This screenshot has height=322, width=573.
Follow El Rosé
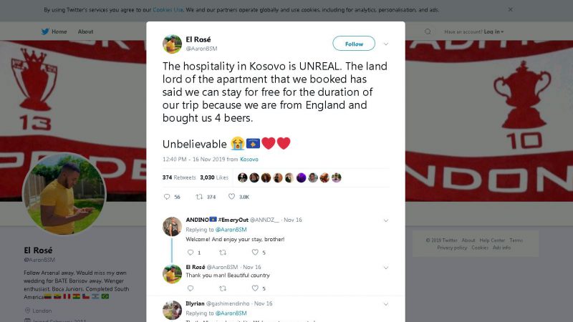tap(354, 44)
